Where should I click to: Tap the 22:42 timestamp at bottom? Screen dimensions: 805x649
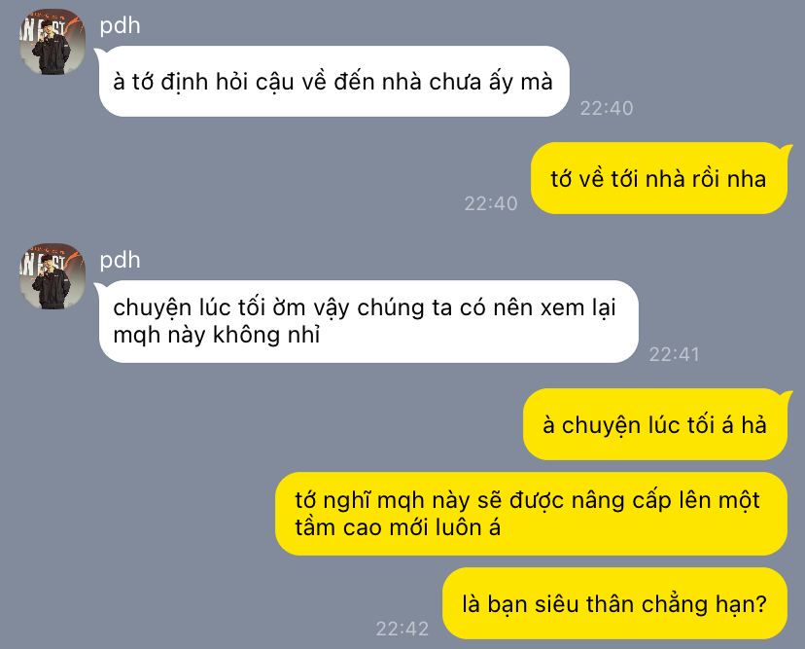point(402,629)
